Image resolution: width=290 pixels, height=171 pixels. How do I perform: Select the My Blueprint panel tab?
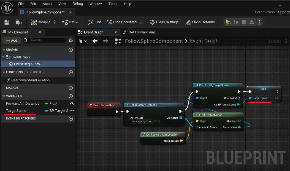(x=18, y=32)
